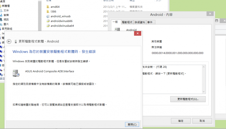The height and width of the screenshot is (129, 226).
Task: Click the 無法辨識 manufacturer value
Action: [x=157, y=47]
